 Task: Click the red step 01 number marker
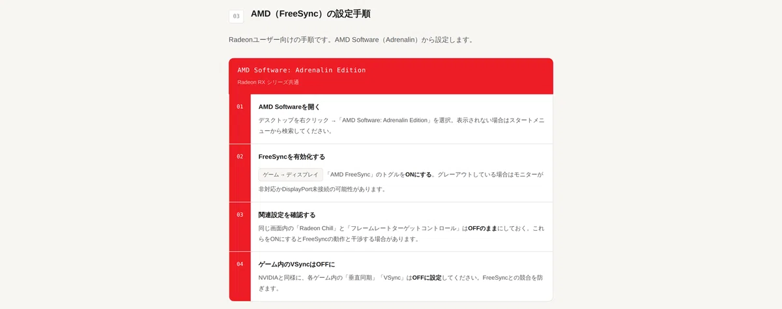[240, 106]
